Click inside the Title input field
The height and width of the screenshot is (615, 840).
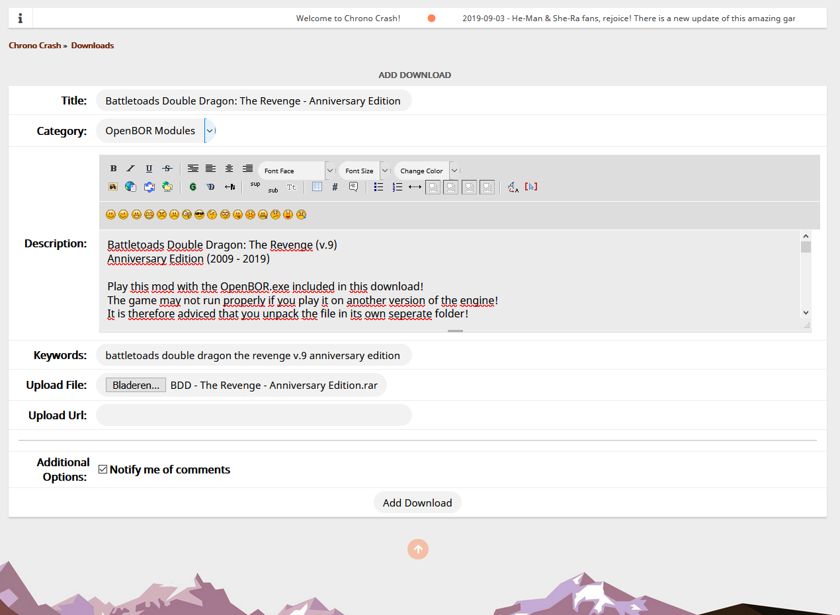254,101
